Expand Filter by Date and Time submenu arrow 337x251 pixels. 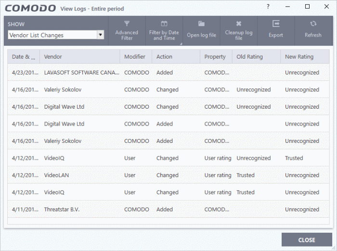coord(181,44)
